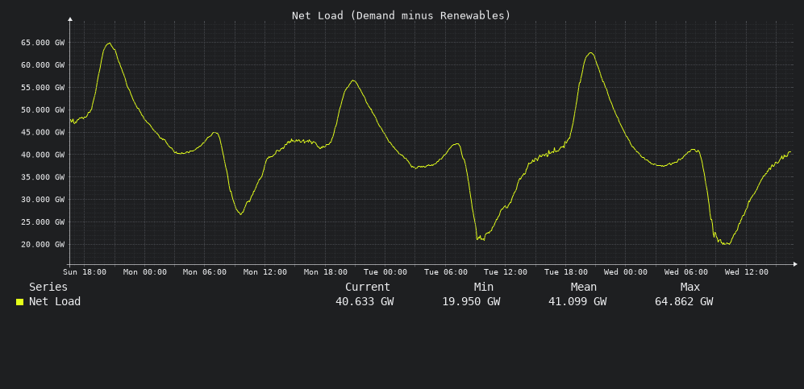Screen dimensions: 804x389
Task: Click the 50.000 GW y-axis label
Action: pyautogui.click(x=43, y=110)
